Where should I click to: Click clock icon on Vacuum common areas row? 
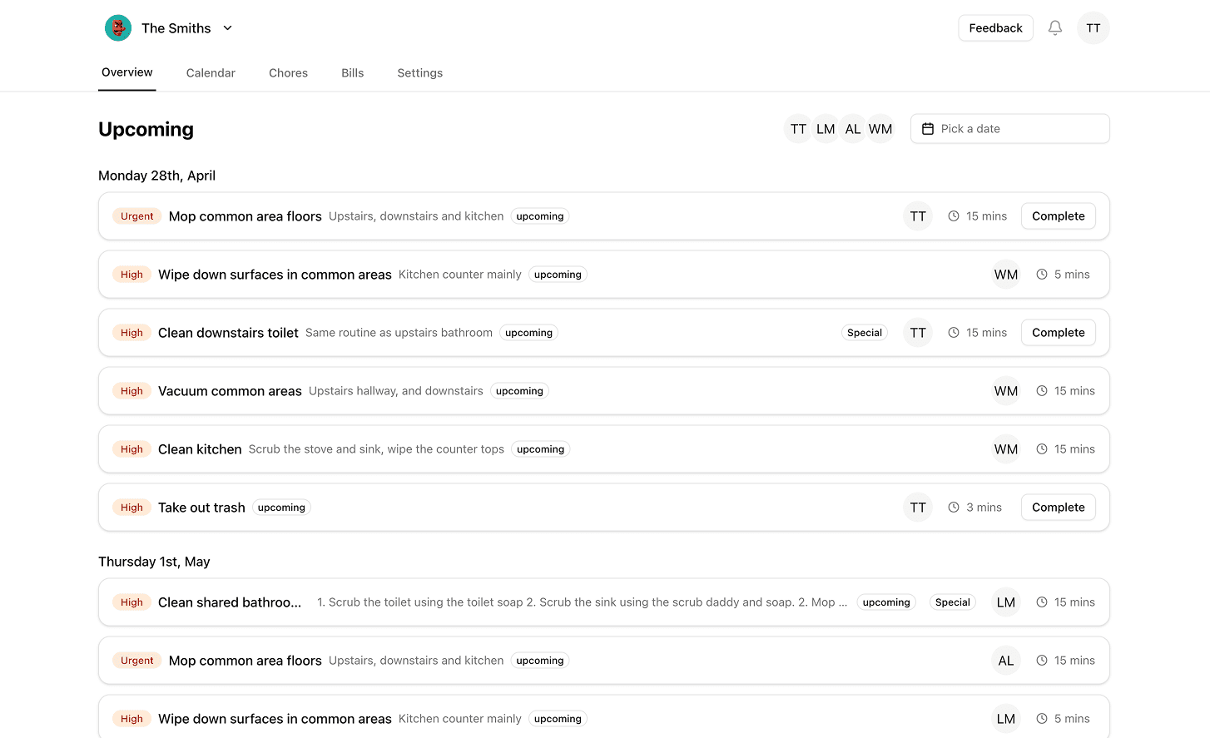click(x=1042, y=391)
